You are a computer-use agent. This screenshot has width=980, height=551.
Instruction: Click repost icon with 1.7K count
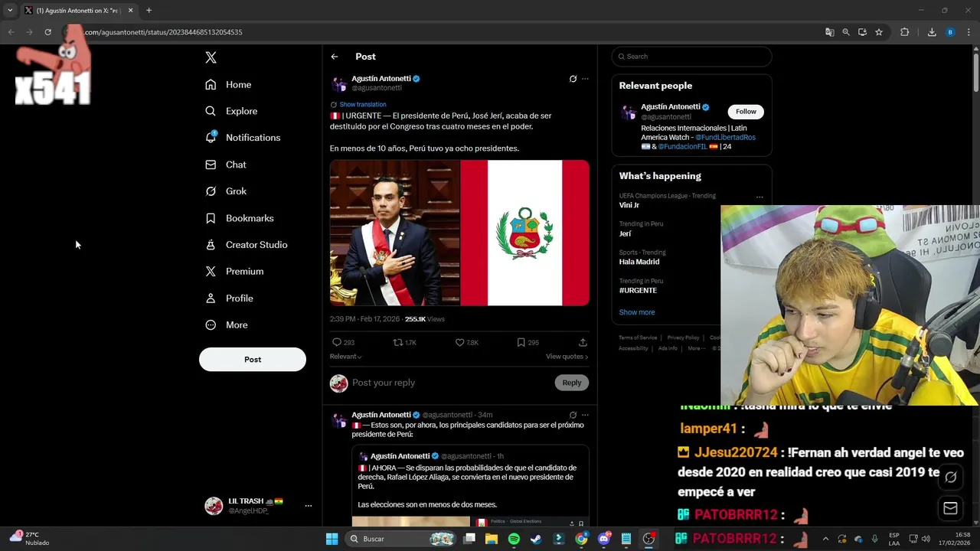(x=404, y=342)
